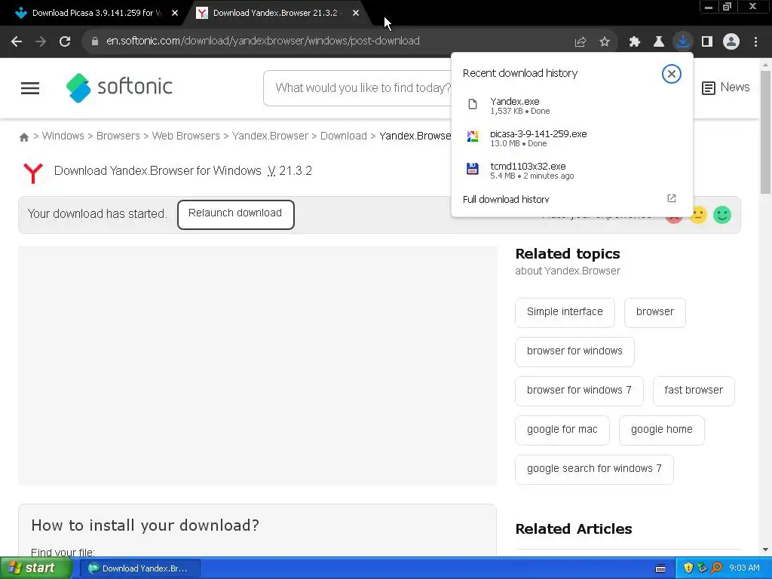Open the Yandex.Browser breadcrumb link

[270, 136]
